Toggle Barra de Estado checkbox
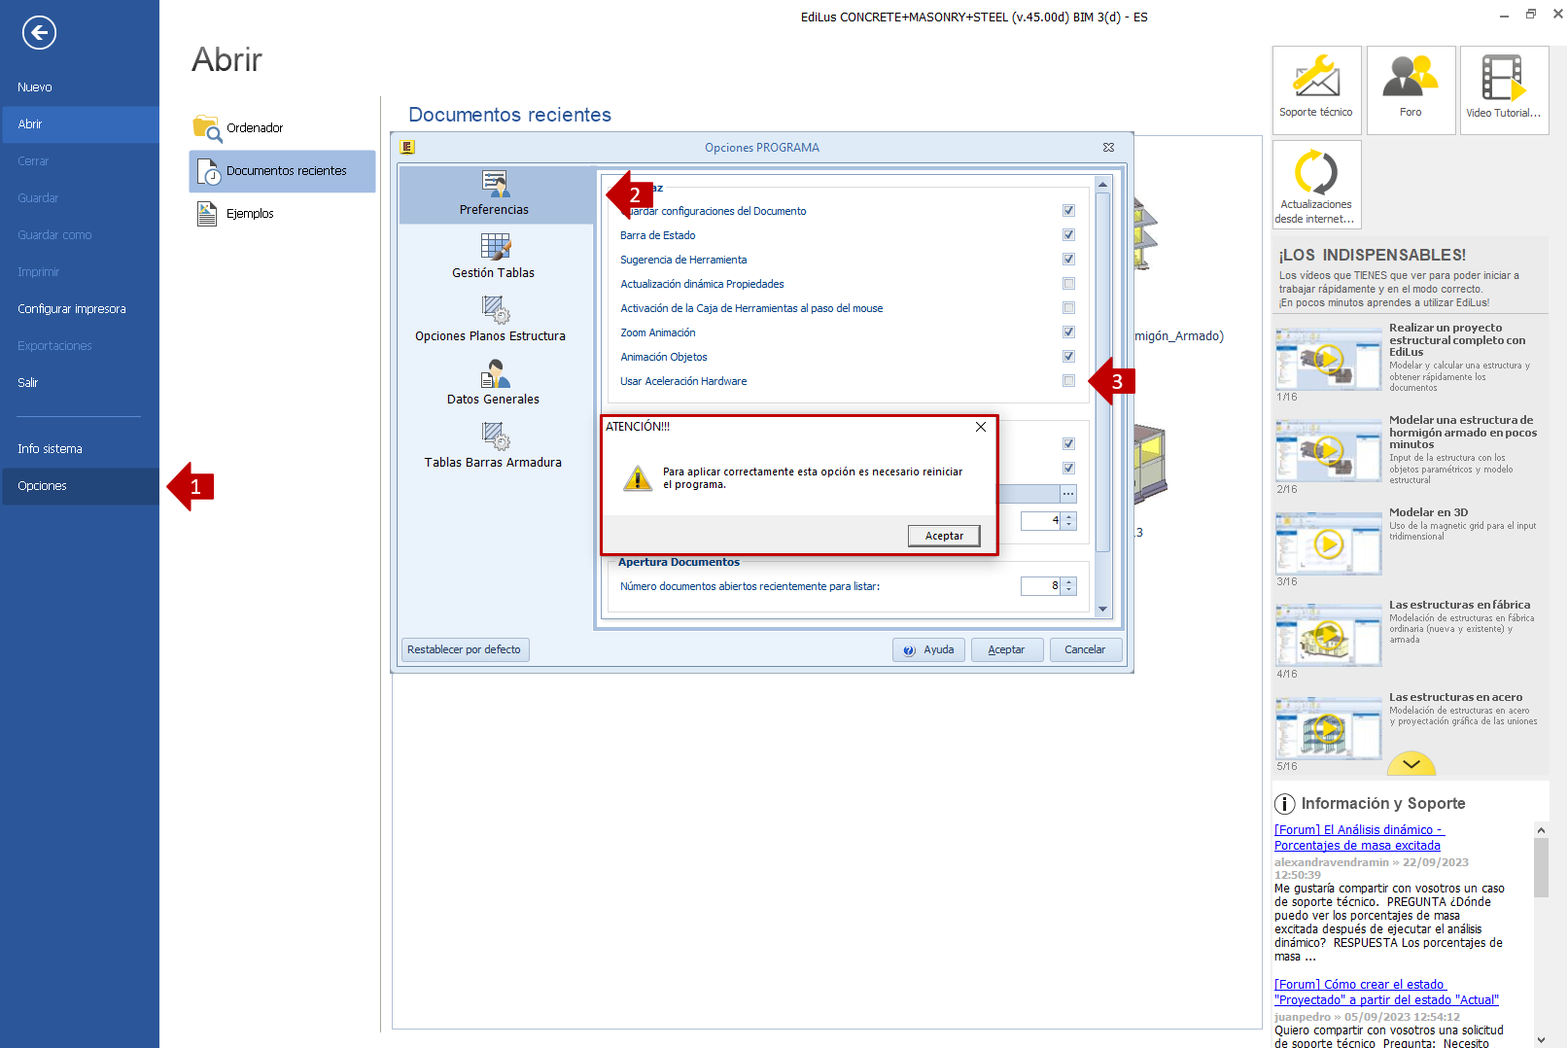 click(x=1068, y=235)
